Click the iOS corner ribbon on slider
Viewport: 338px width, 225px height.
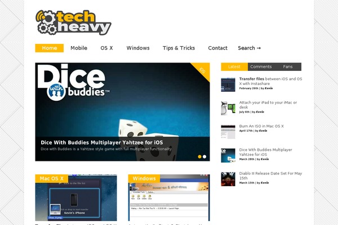tap(202, 70)
